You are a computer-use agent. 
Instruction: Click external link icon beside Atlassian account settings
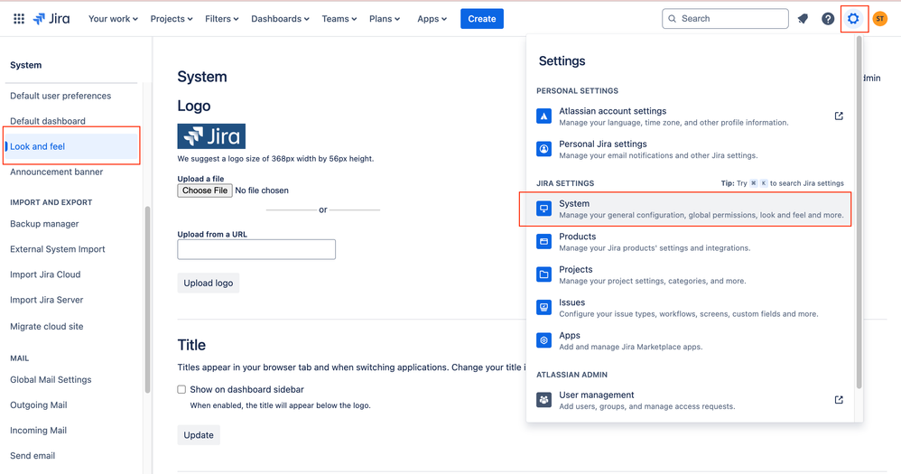839,116
